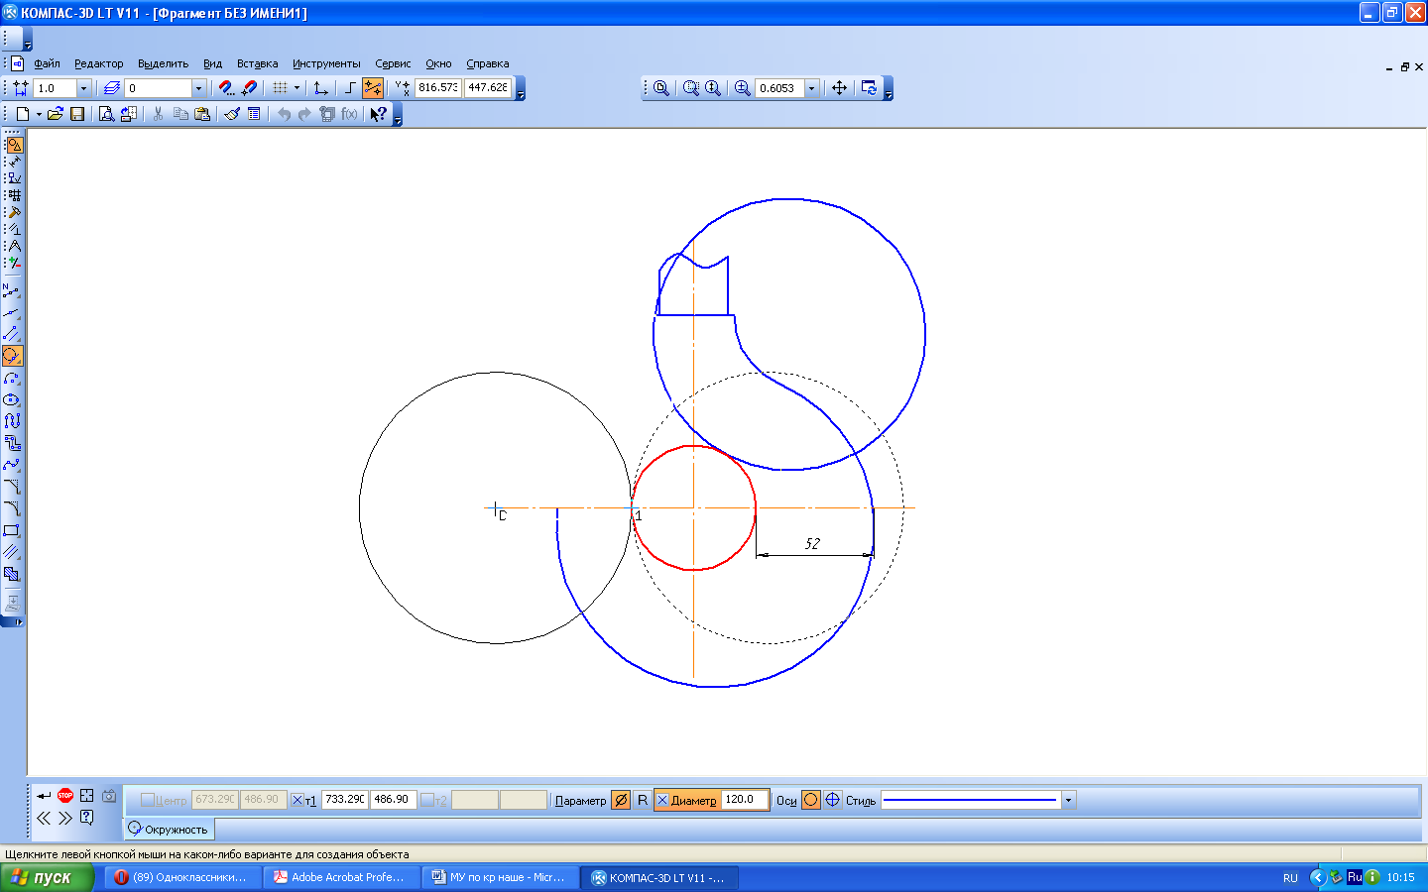
Task: Open the Инструменты menu
Action: tap(326, 63)
